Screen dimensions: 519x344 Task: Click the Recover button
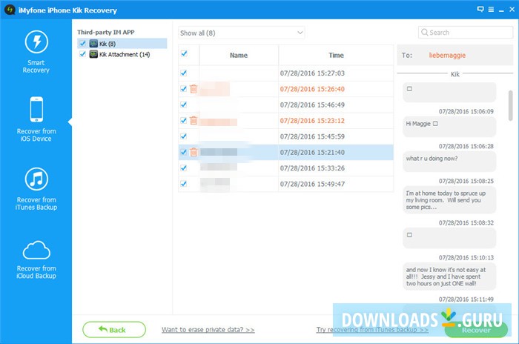pyautogui.click(x=476, y=330)
